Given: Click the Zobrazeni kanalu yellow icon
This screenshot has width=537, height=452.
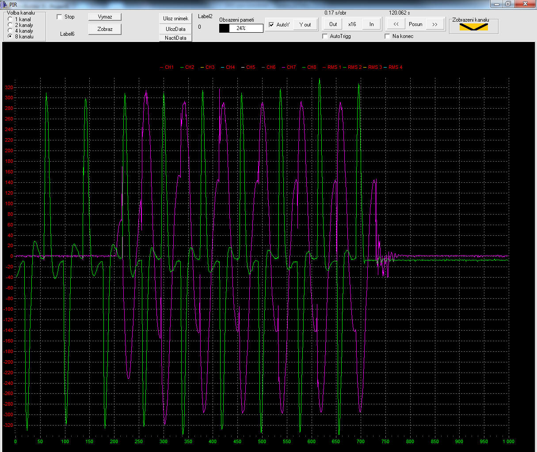Looking at the screenshot, I should click(474, 27).
